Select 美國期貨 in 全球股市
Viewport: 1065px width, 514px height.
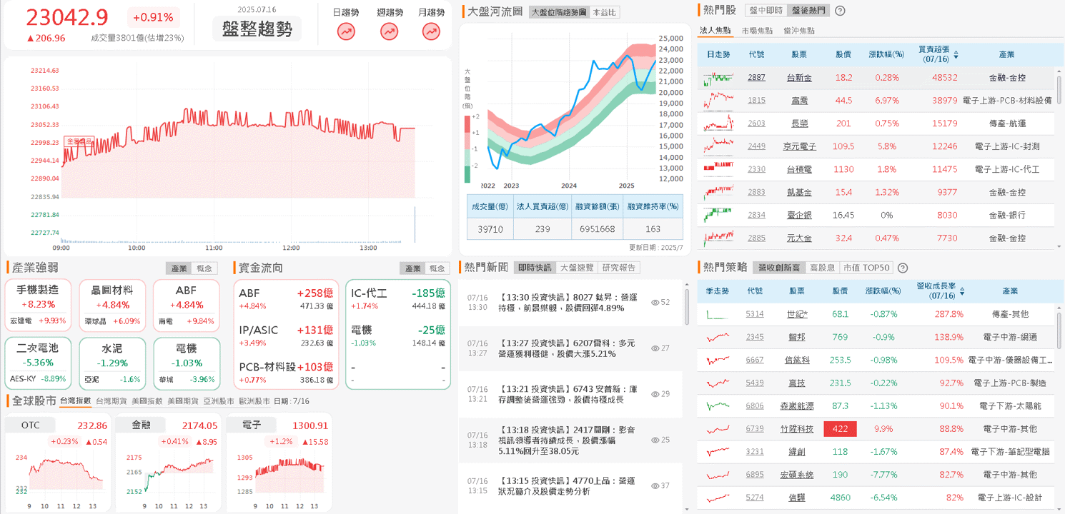point(183,401)
